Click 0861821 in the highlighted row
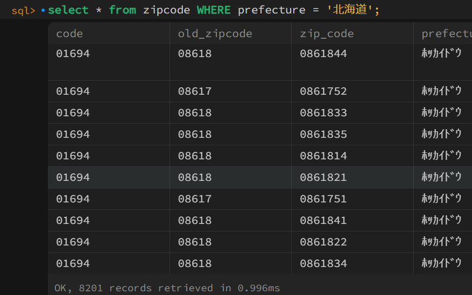The width and height of the screenshot is (472, 295). pyautogui.click(x=323, y=178)
